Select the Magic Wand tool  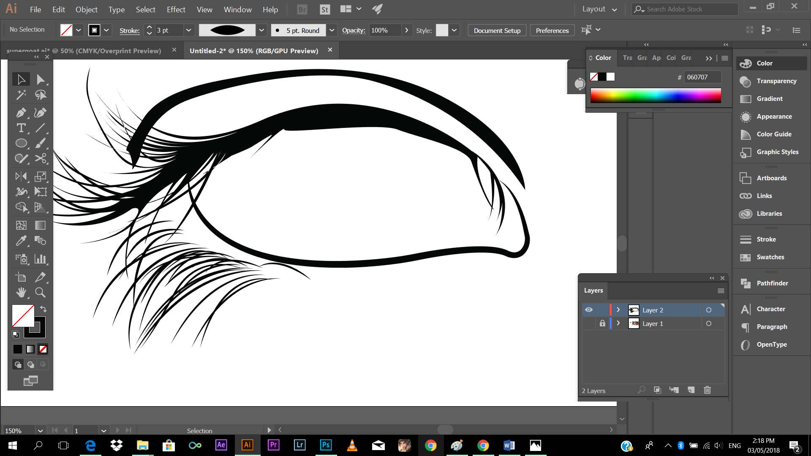coord(21,95)
